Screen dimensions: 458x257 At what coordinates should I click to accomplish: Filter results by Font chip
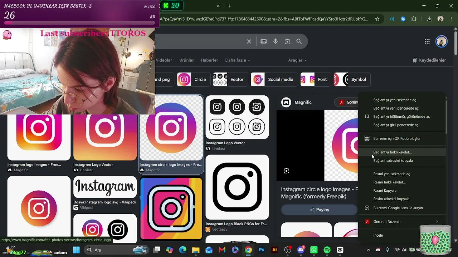316,80
